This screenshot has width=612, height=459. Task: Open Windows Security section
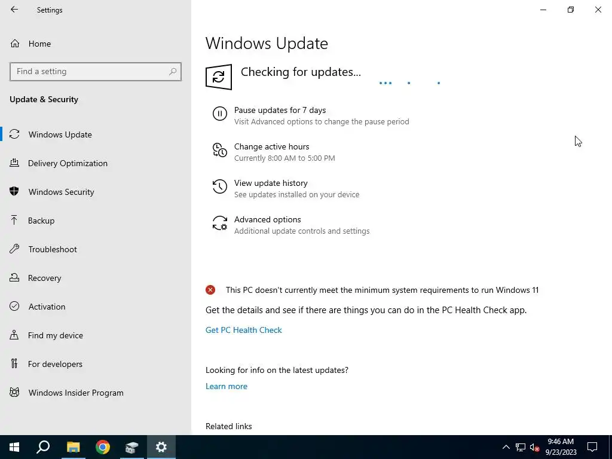(x=62, y=192)
